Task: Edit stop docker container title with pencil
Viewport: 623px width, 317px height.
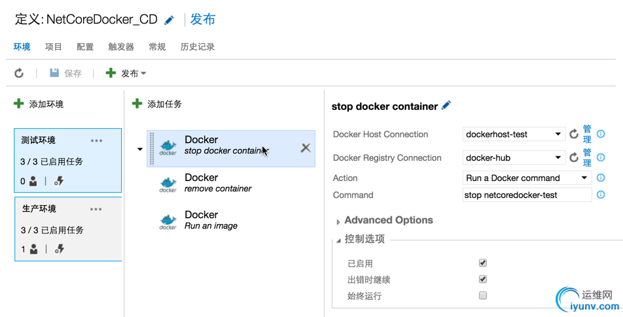Action: [x=446, y=105]
